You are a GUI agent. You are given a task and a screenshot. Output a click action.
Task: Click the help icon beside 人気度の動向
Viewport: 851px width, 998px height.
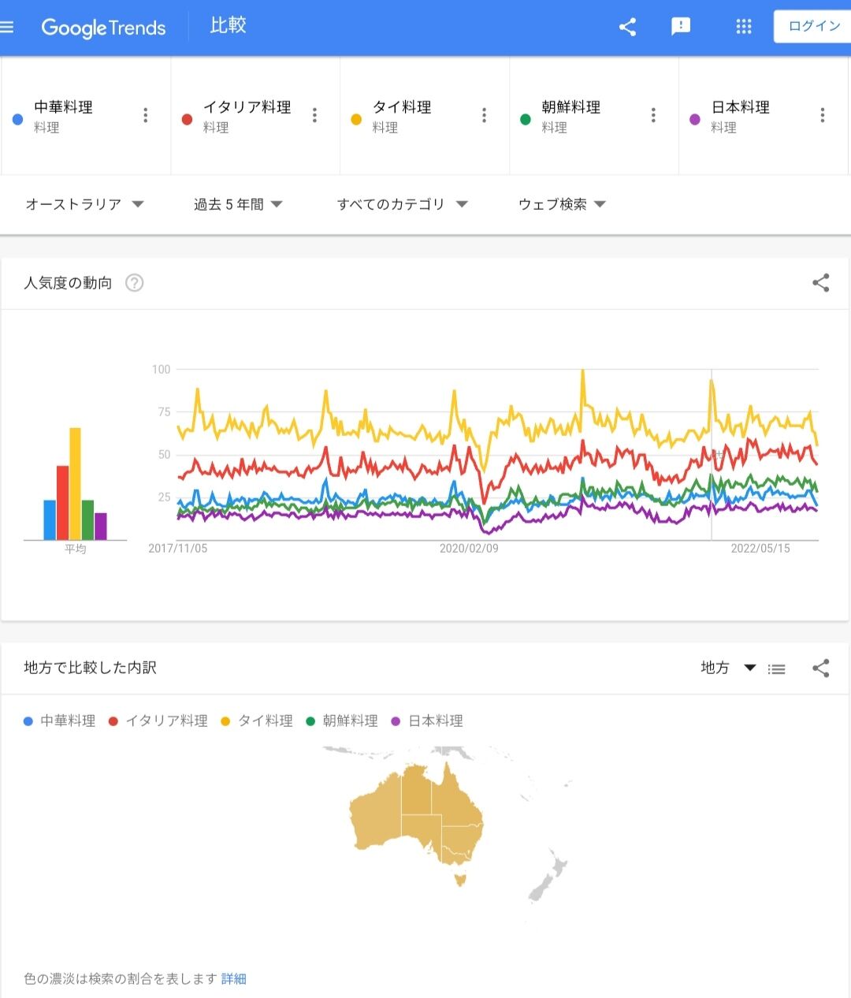pos(135,283)
